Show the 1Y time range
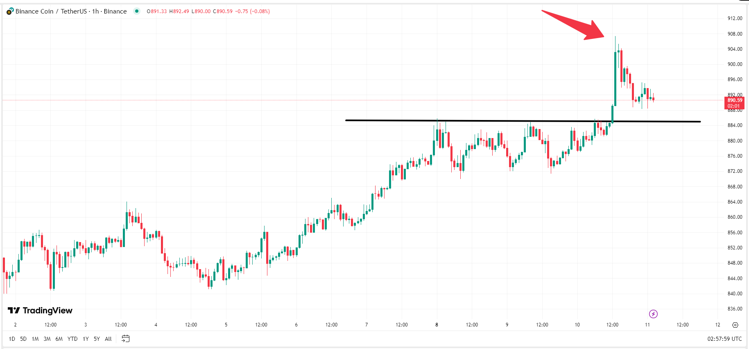Viewport: 749px width, 349px height. tap(86, 339)
